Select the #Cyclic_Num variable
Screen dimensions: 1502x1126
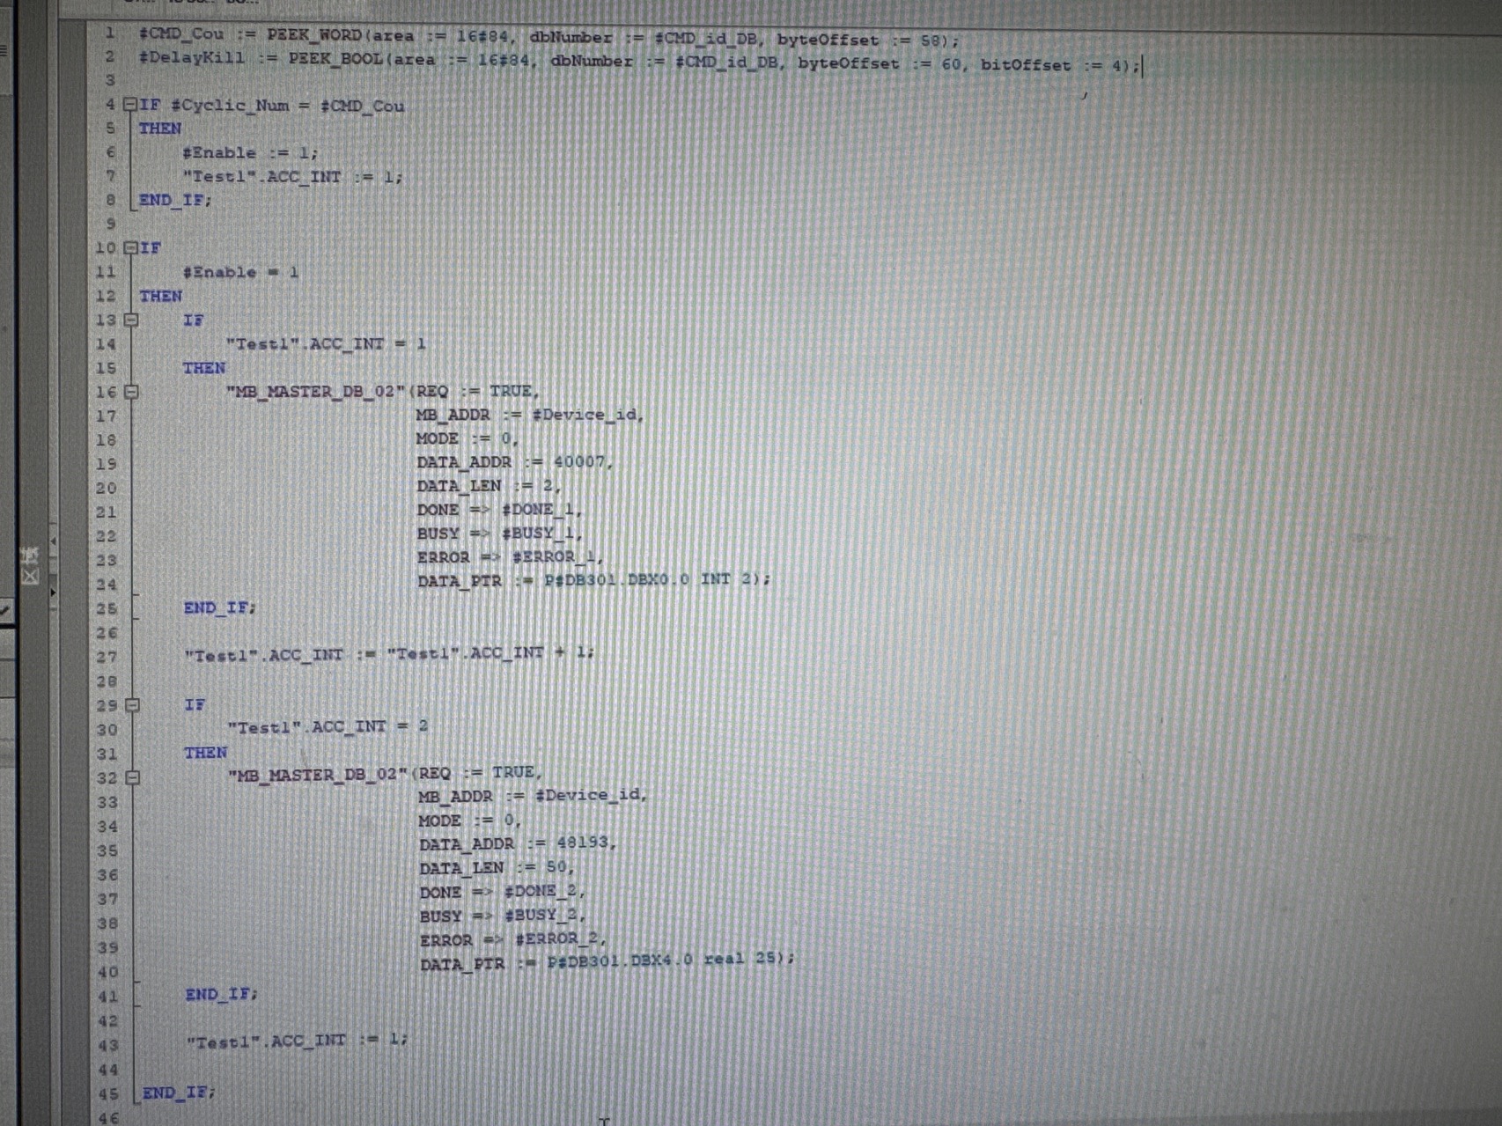(x=229, y=106)
